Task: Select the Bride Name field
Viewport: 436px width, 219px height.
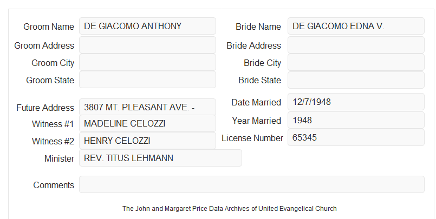Action: click(x=356, y=26)
